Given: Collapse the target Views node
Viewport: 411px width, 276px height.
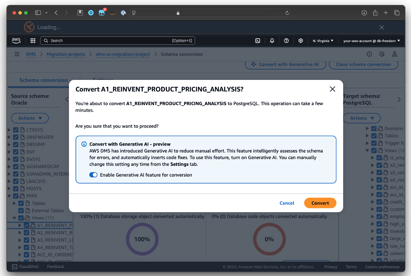Looking at the screenshot, I should pos(367,151).
